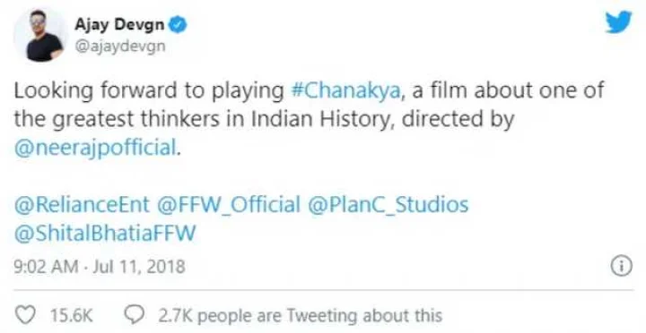Open 2.7K people are Tweeting about this

300,316
